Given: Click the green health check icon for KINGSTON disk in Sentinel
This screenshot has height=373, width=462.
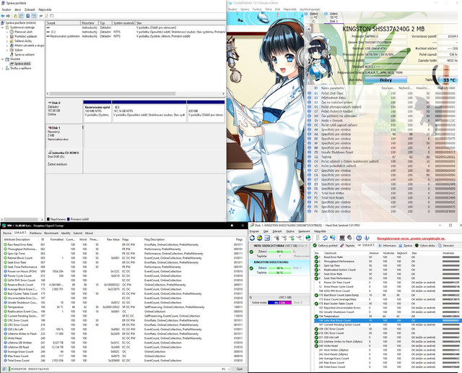Looking at the screenshot, I should point(251,268).
